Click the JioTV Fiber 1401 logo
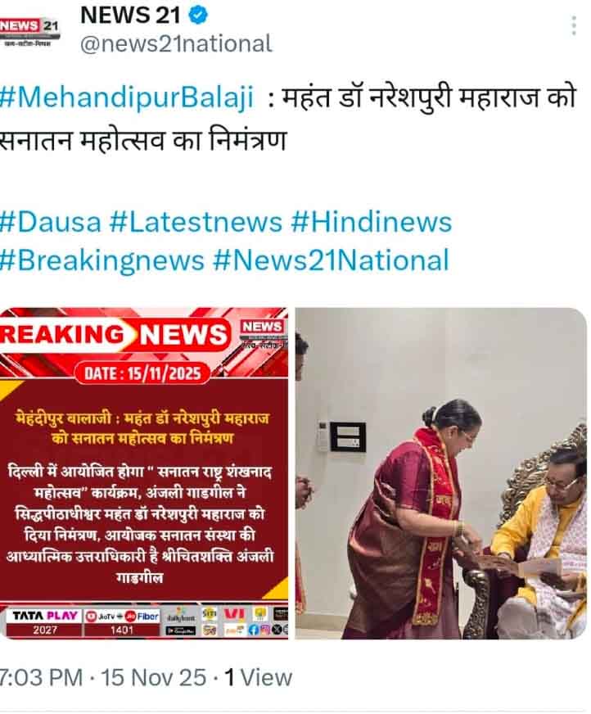This screenshot has height=714, width=591. point(122,622)
